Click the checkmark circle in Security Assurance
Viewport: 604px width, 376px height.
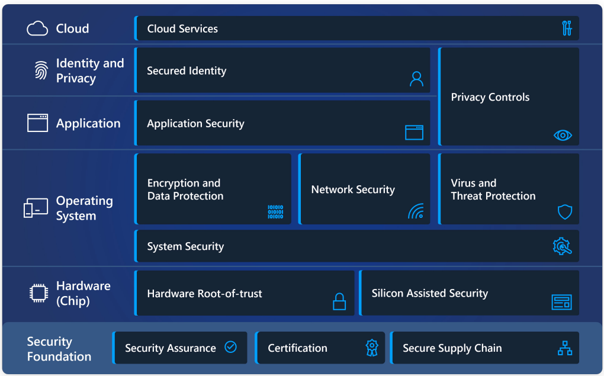(230, 348)
